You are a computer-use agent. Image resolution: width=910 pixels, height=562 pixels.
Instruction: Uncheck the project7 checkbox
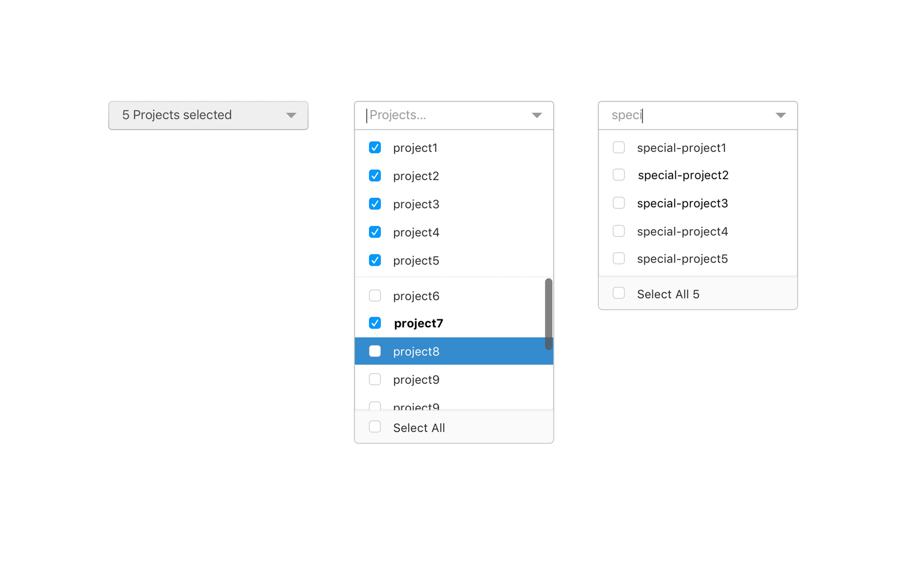pos(375,323)
